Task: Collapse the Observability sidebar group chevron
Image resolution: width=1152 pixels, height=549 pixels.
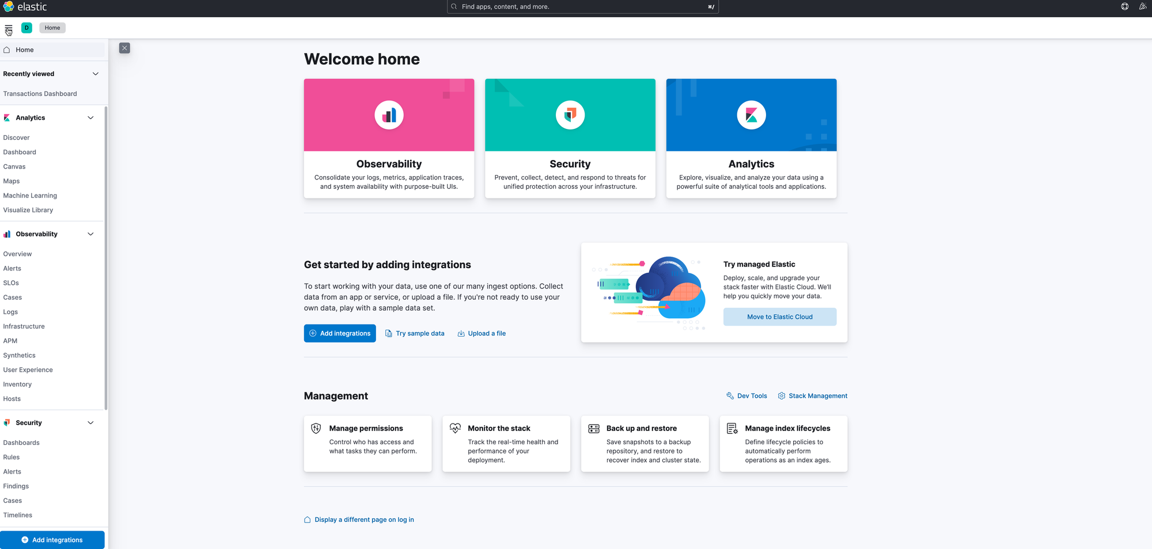Action: (90, 234)
